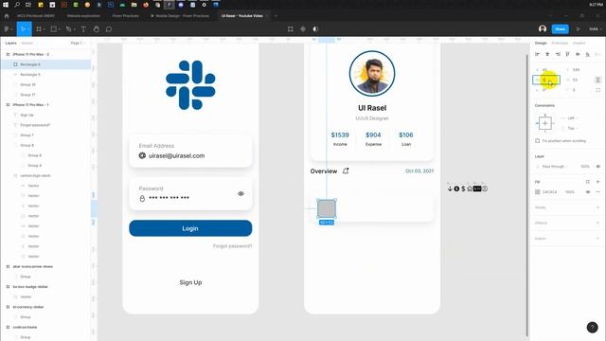Click the Align left icon
606x341 pixels.
(x=537, y=55)
